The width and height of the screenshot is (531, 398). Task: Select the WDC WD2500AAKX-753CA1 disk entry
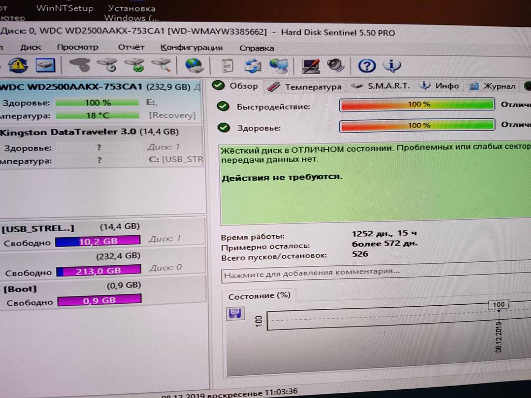(101, 101)
